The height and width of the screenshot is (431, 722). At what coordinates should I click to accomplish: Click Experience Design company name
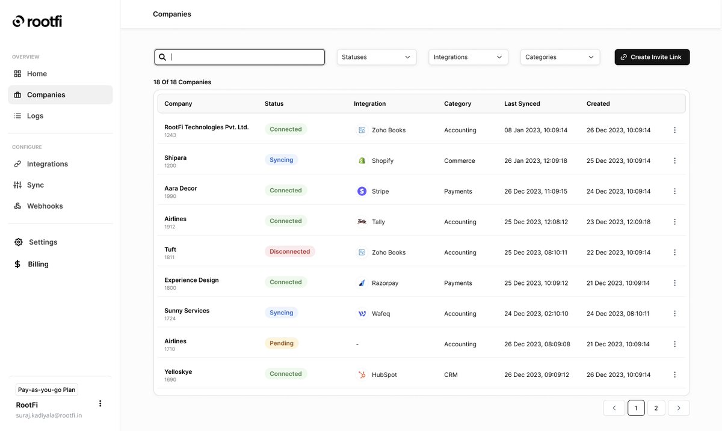[191, 280]
